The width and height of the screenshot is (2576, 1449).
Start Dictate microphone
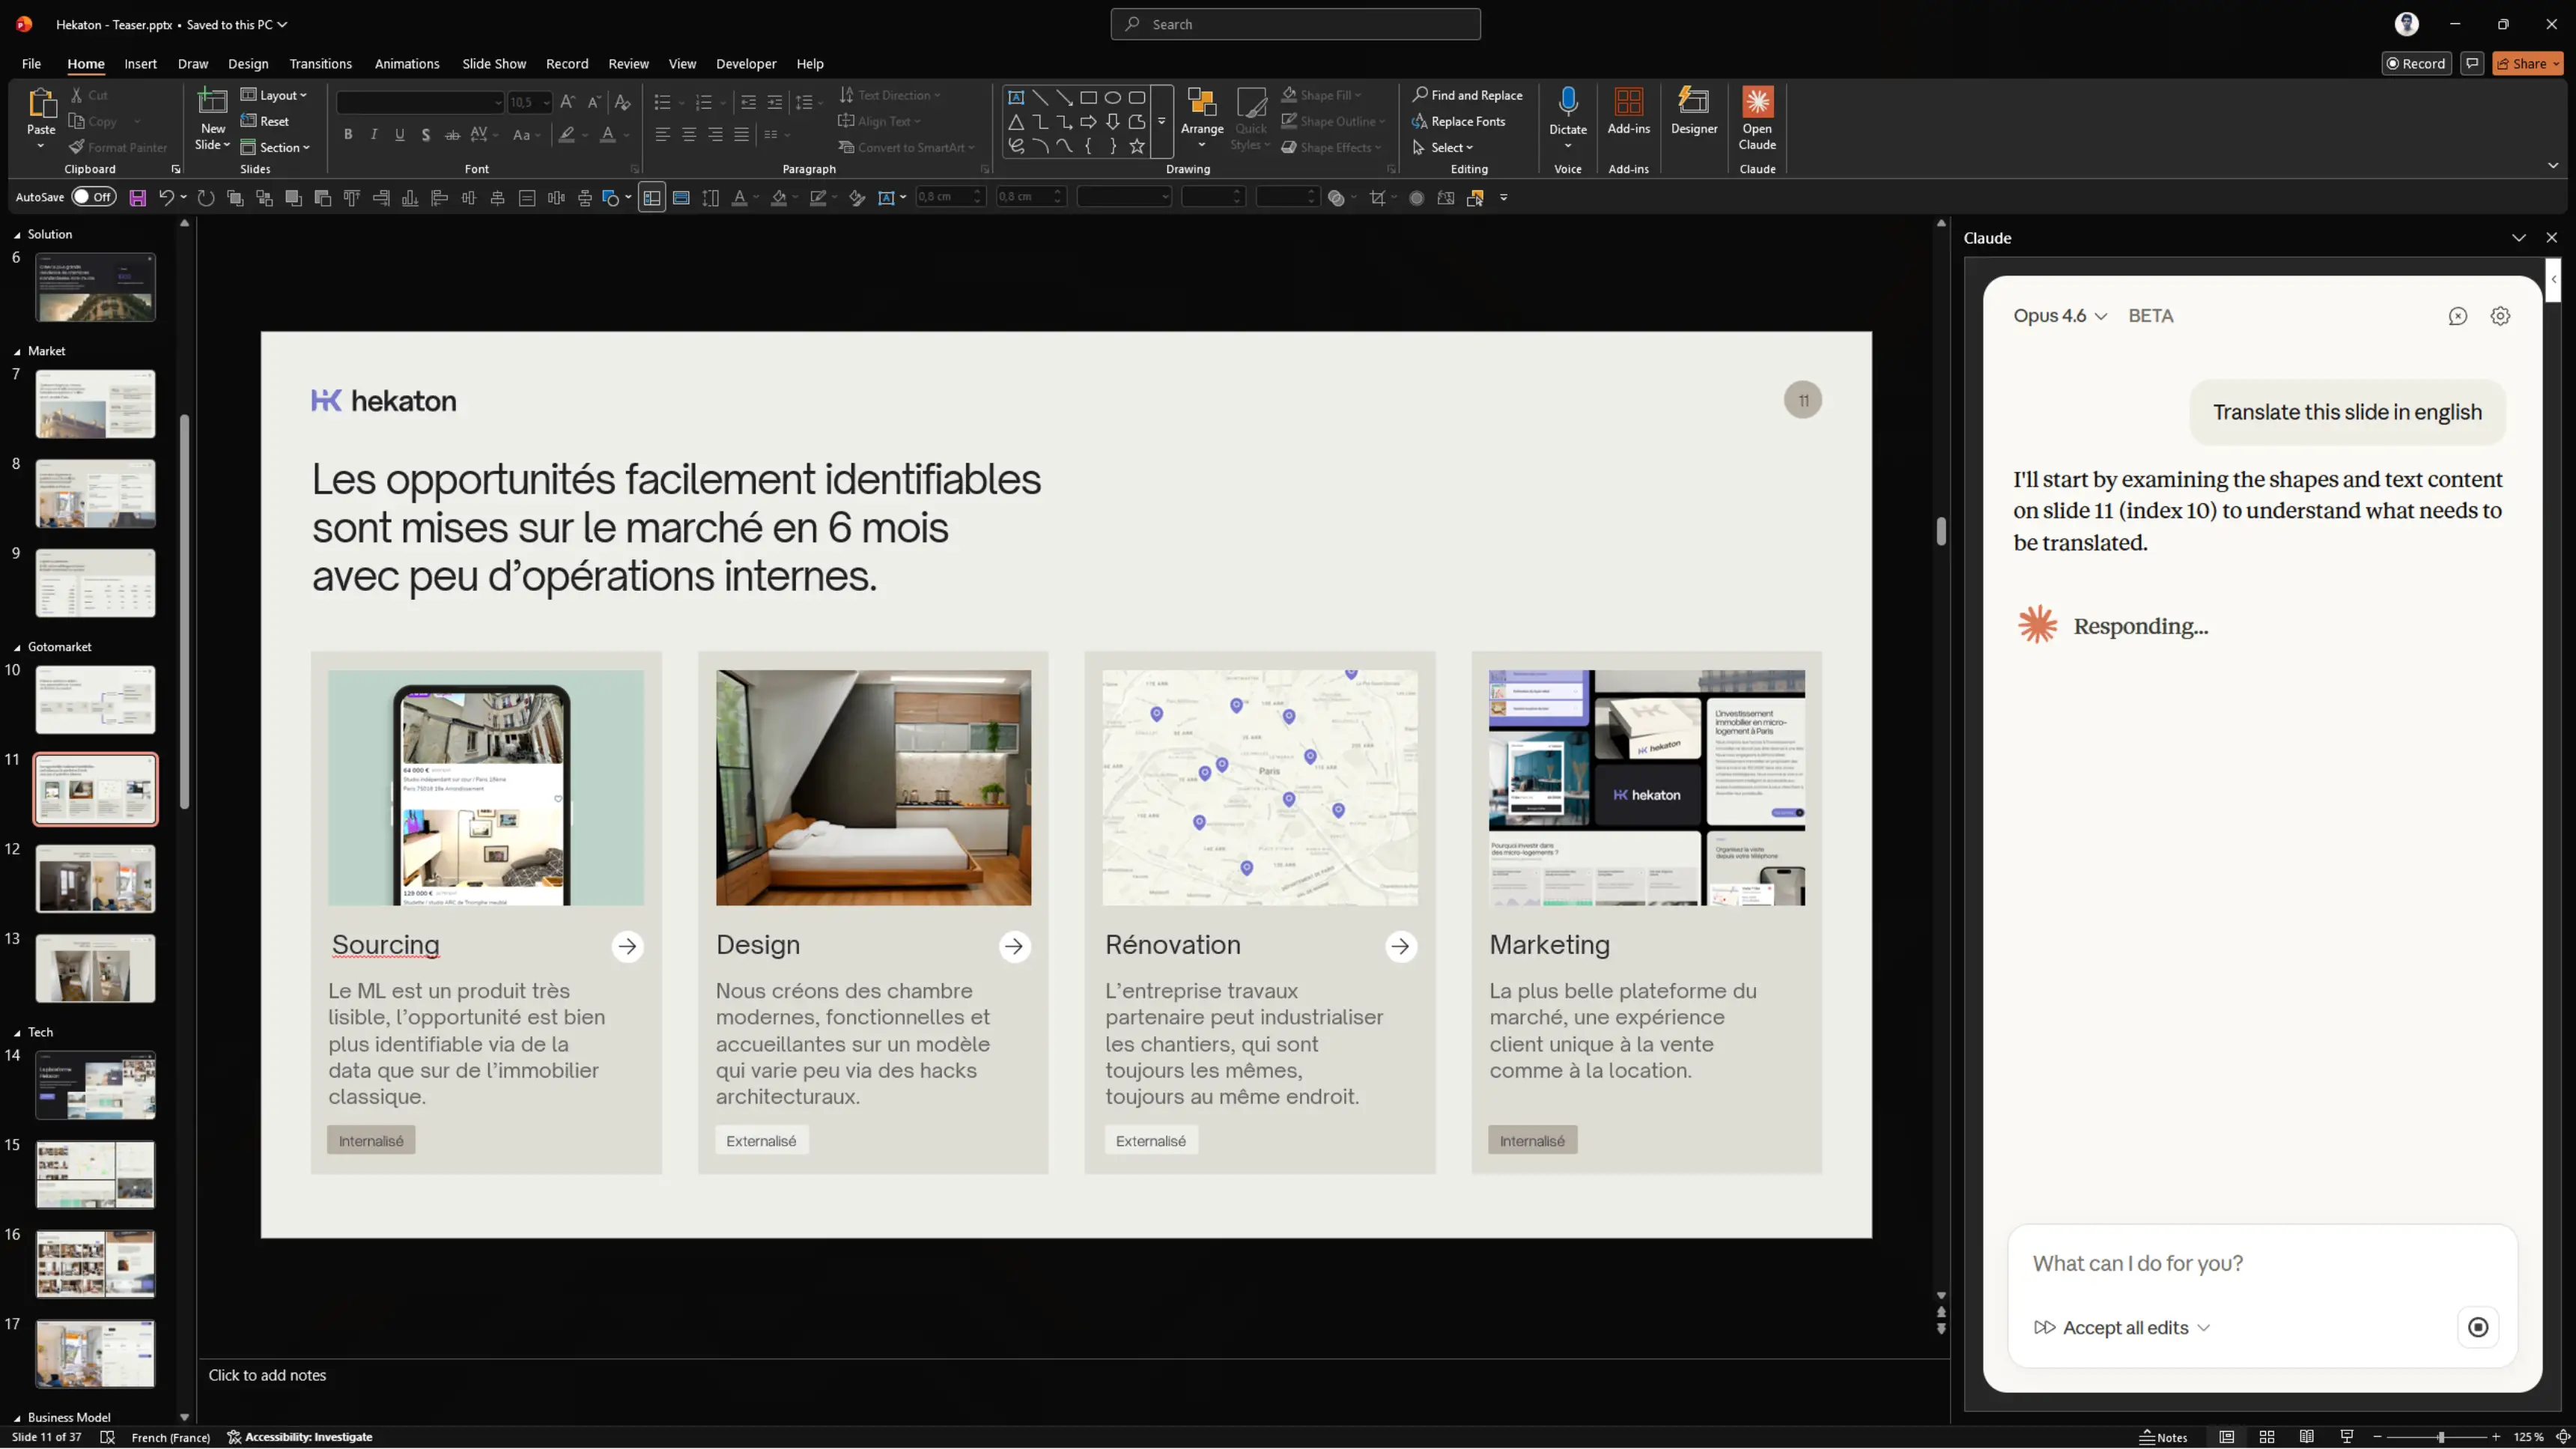1567,103
